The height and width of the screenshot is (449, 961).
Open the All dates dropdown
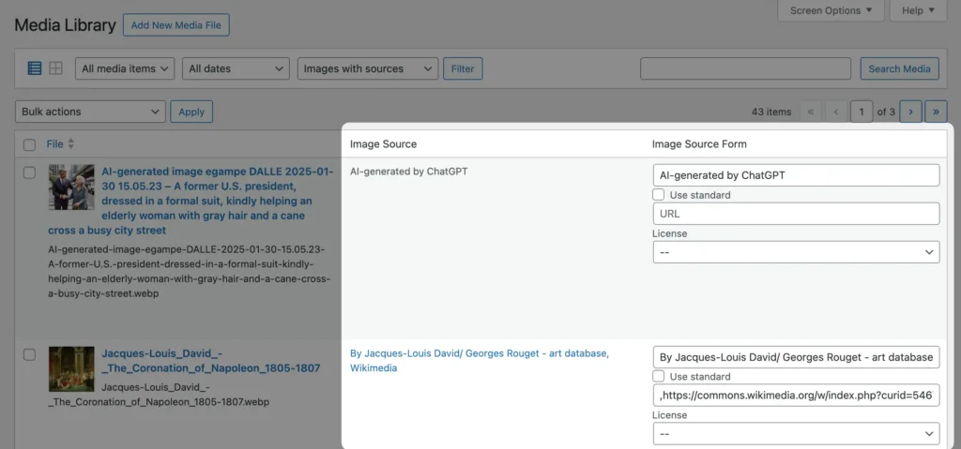click(236, 68)
